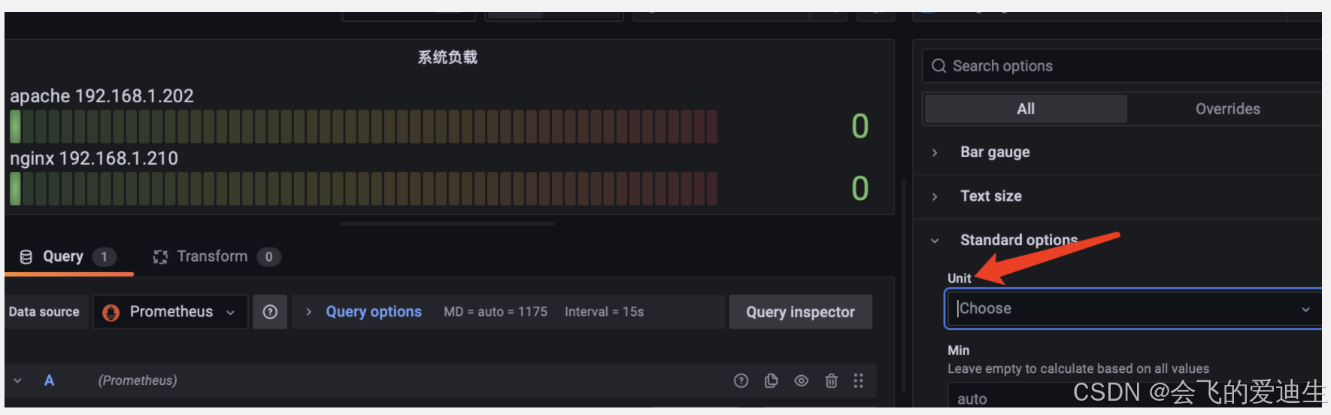Image resolution: width=1331 pixels, height=415 pixels.
Task: Click the vertical scrollbar beside panel preview
Action: pyautogui.click(x=903, y=284)
